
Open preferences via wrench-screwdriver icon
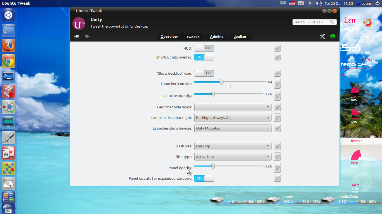point(322,37)
